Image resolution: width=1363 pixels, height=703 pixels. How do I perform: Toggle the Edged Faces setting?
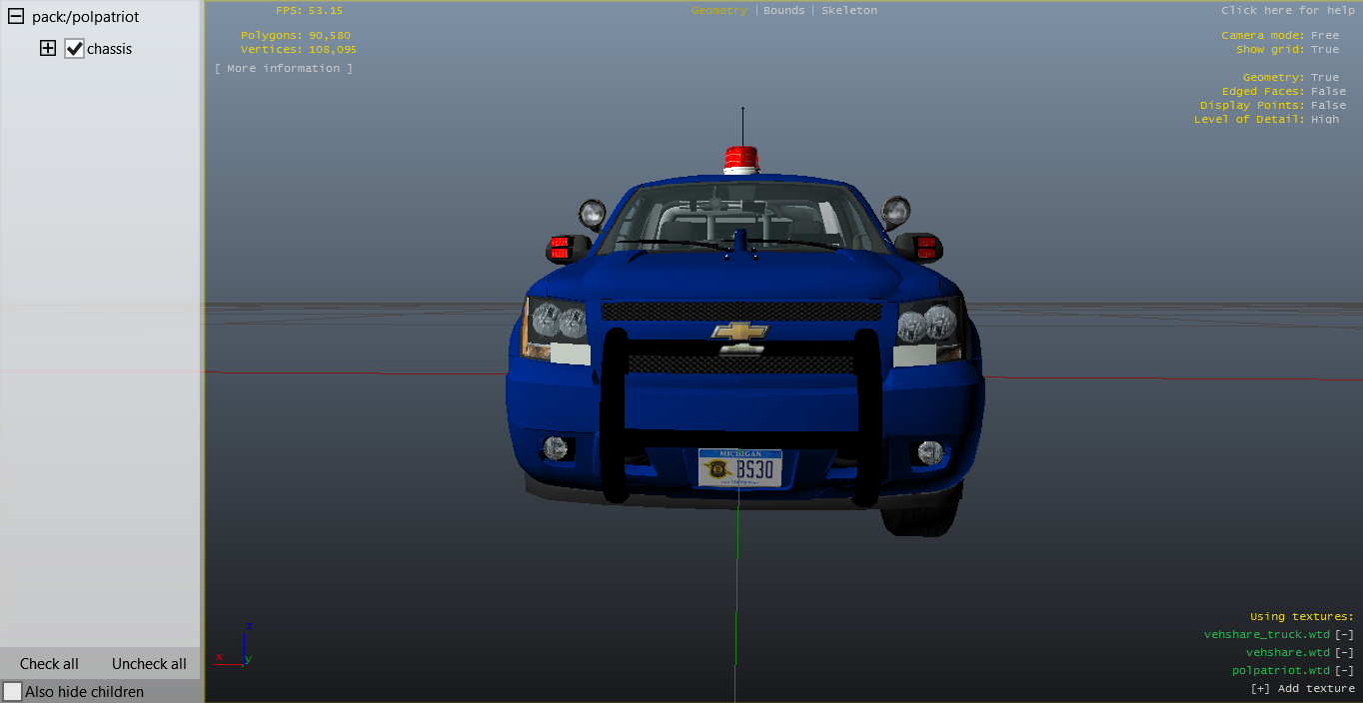1328,91
